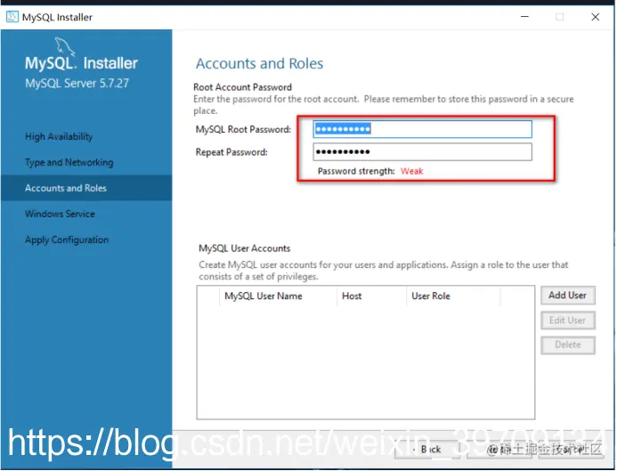Click the MySQL dolphin logo
The height and width of the screenshot is (471, 617).
pyautogui.click(x=65, y=46)
